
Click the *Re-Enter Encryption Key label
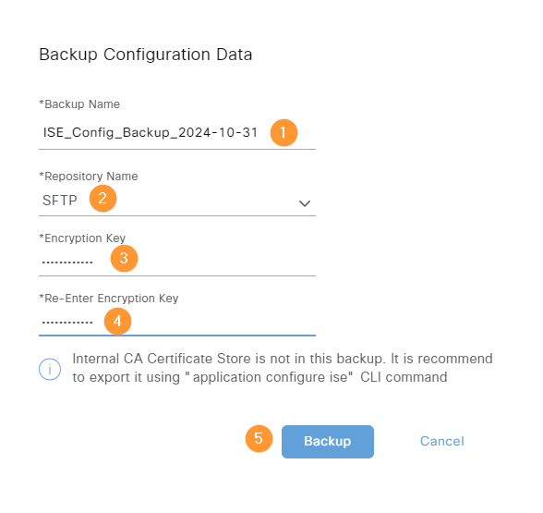[109, 299]
